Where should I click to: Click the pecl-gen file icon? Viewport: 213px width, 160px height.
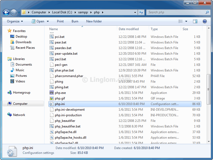[52, 65]
